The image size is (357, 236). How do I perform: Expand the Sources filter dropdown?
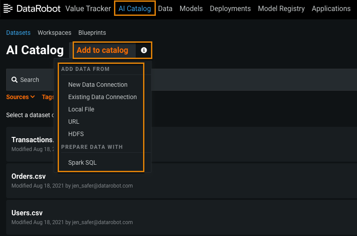click(21, 97)
